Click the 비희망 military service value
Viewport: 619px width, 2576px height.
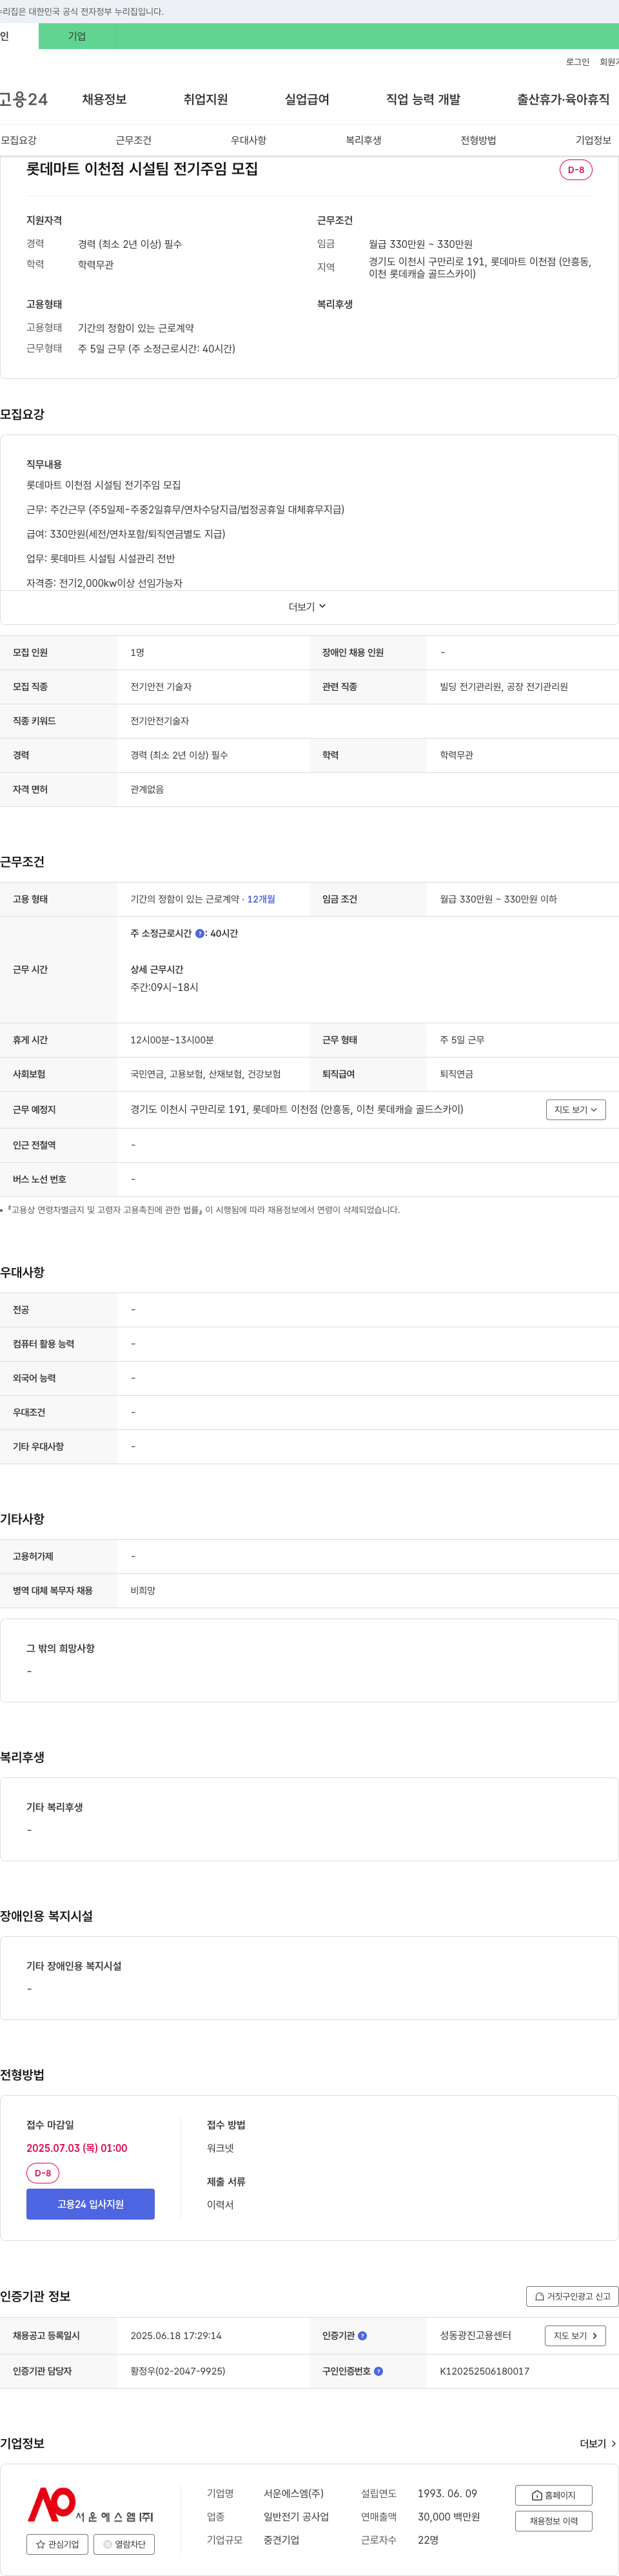[142, 1591]
